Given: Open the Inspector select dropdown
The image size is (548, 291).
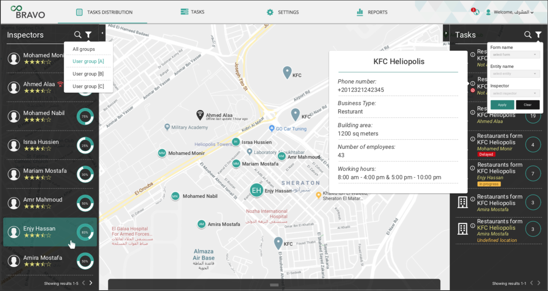Looking at the screenshot, I should 515,93.
